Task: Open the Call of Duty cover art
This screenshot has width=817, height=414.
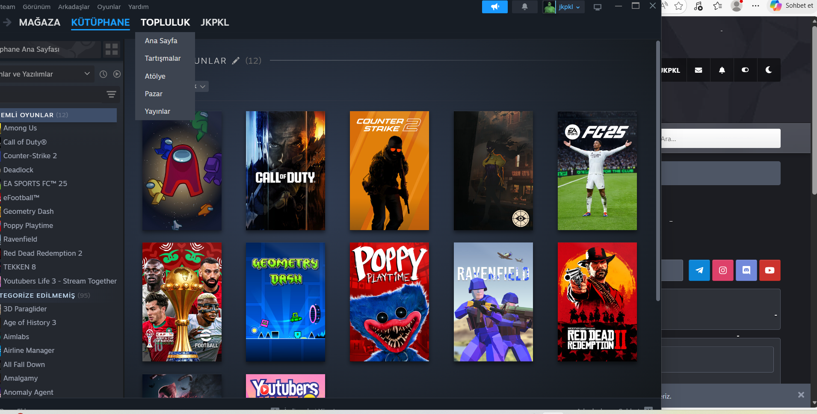Action: (285, 171)
